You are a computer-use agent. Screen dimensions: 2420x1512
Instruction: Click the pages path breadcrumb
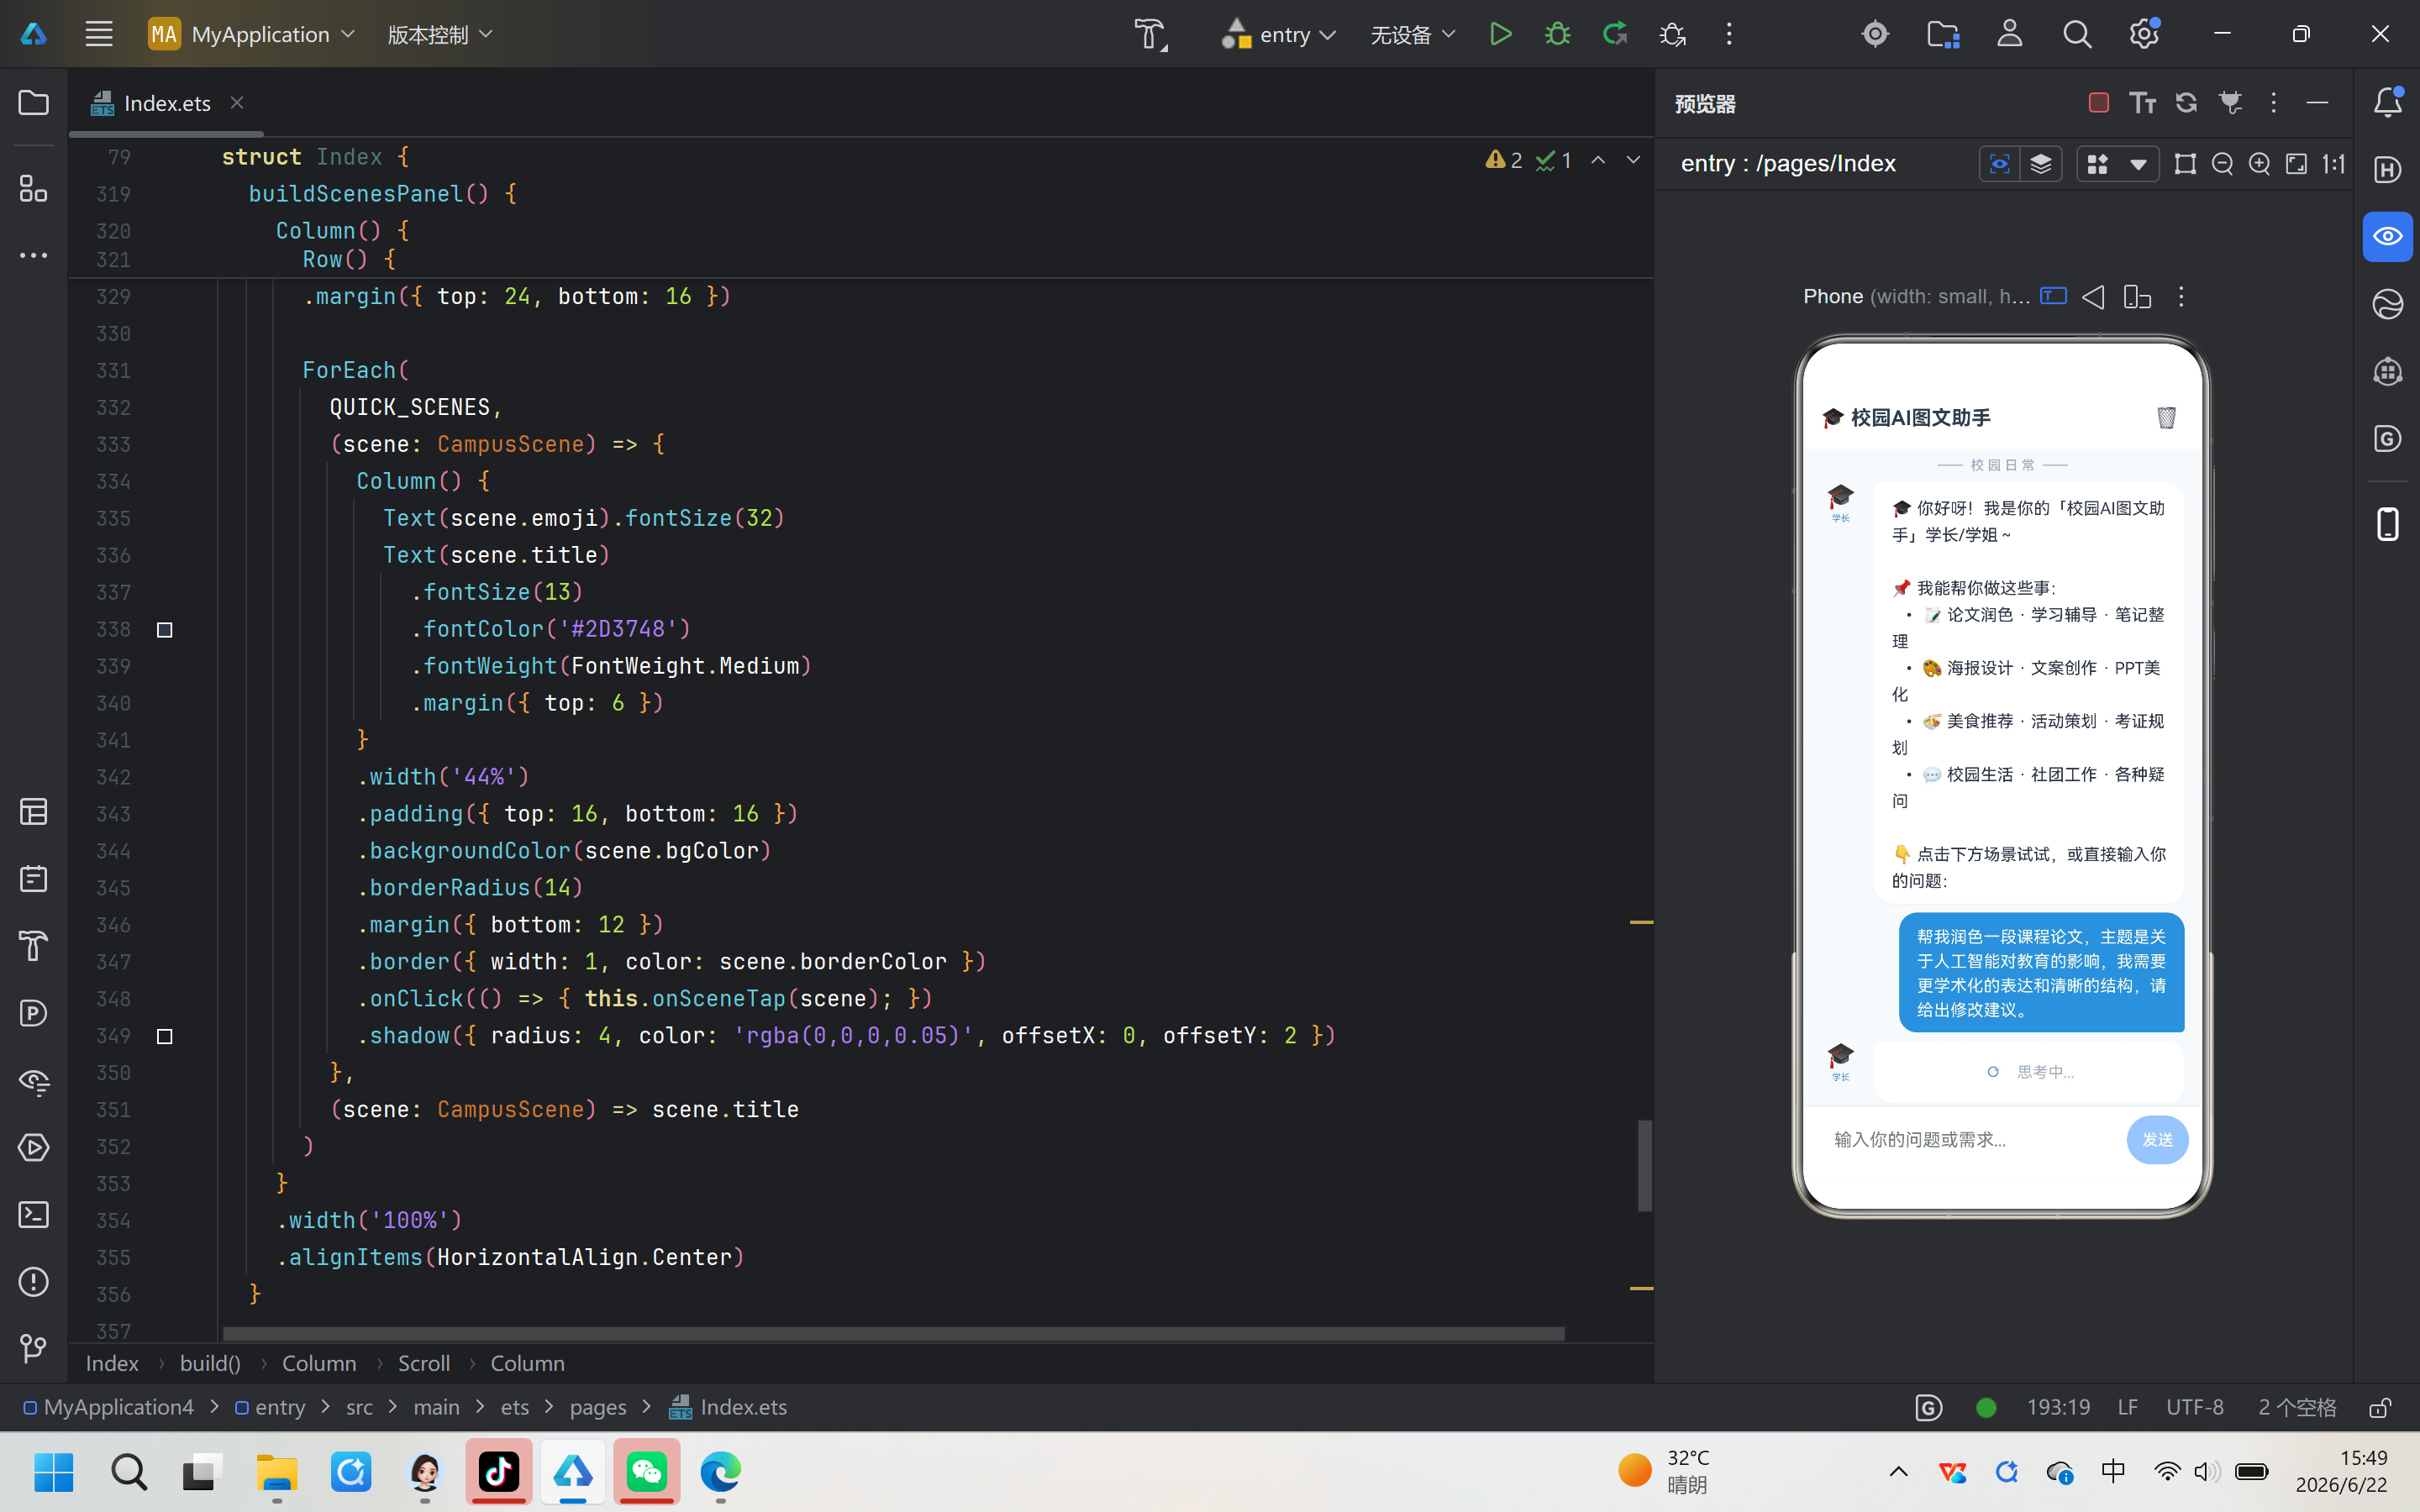[598, 1407]
